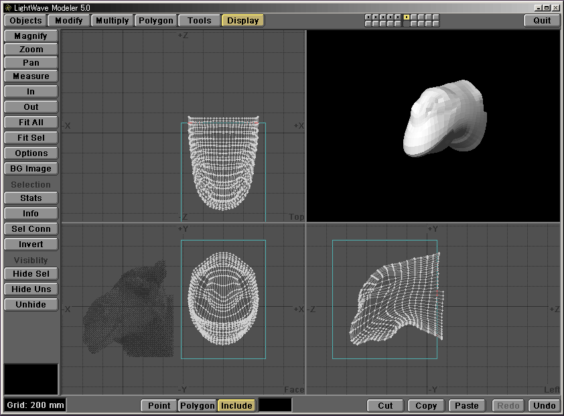Click Undo in the bottom bar
The height and width of the screenshot is (416, 564).
(544, 405)
